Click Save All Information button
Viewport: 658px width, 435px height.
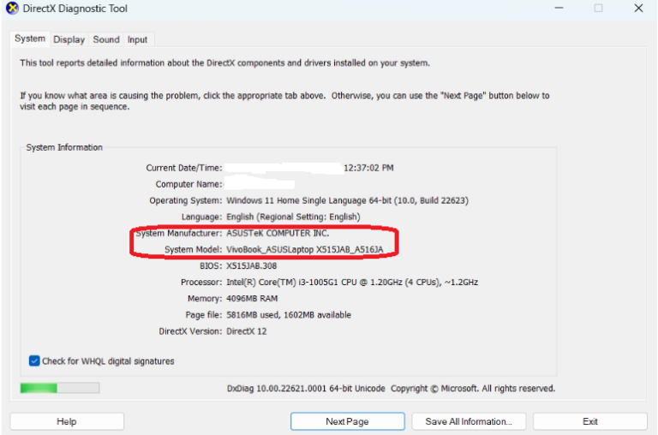[469, 421]
